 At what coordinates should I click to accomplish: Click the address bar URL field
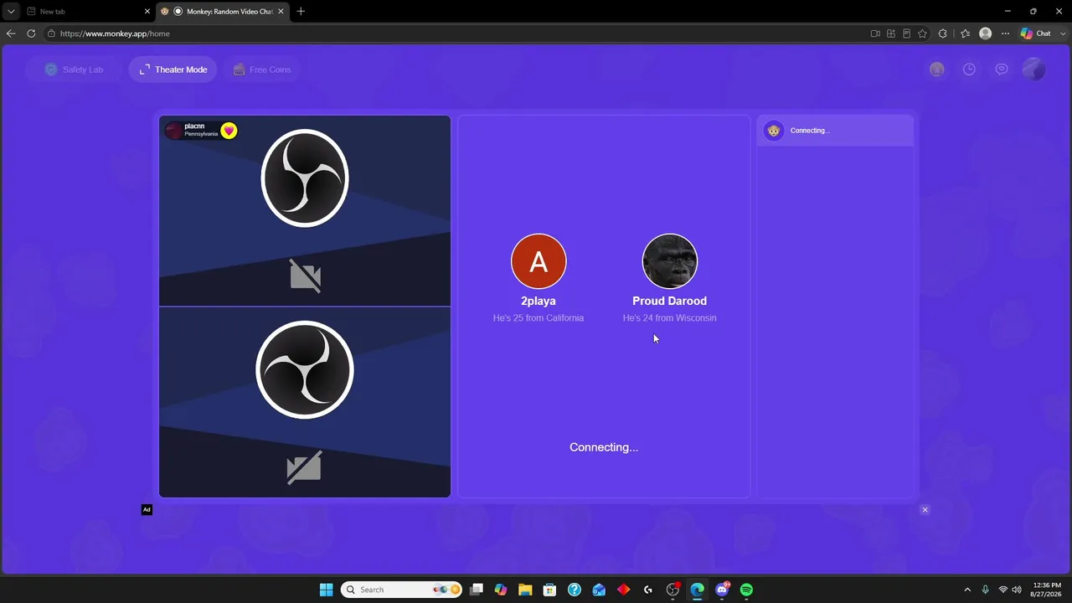(x=452, y=33)
